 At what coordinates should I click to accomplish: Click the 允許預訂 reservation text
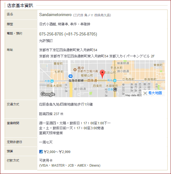[46, 41]
